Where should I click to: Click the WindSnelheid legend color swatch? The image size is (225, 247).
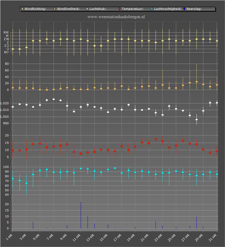click(55, 9)
